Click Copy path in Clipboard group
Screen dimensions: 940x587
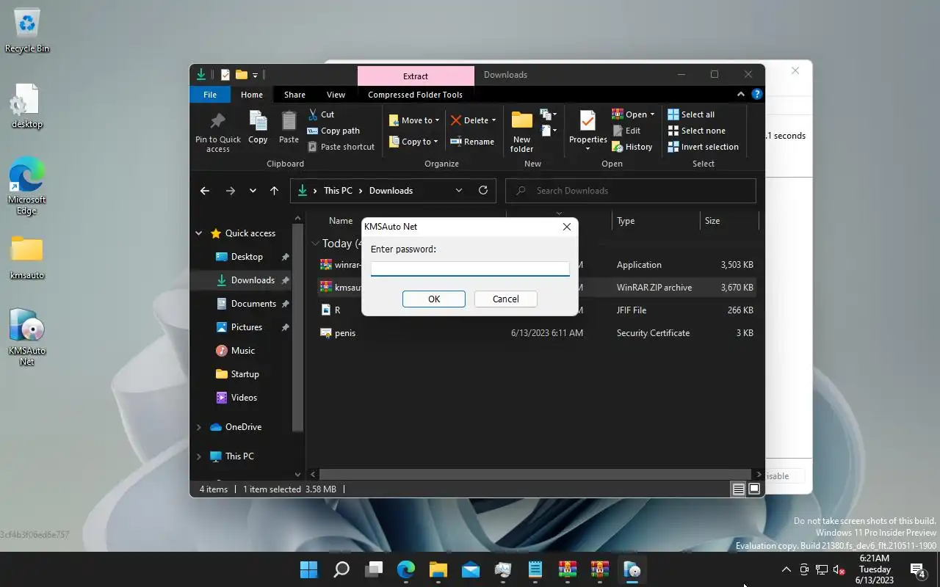point(333,131)
